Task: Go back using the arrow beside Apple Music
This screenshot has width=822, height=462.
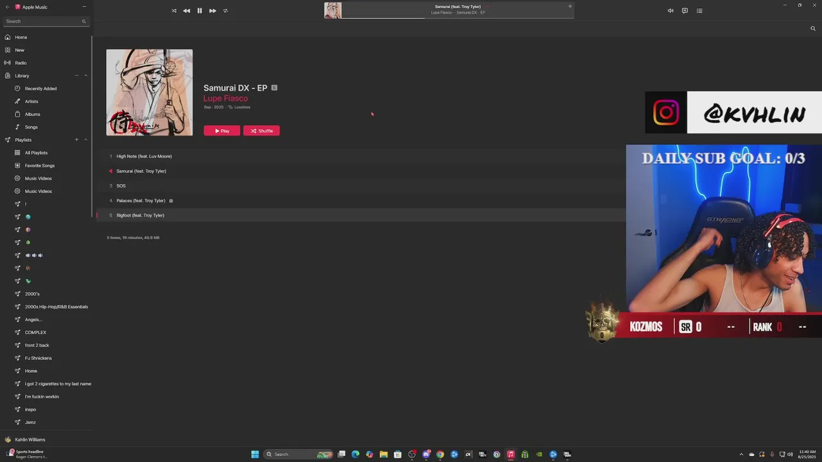Action: 8,7
